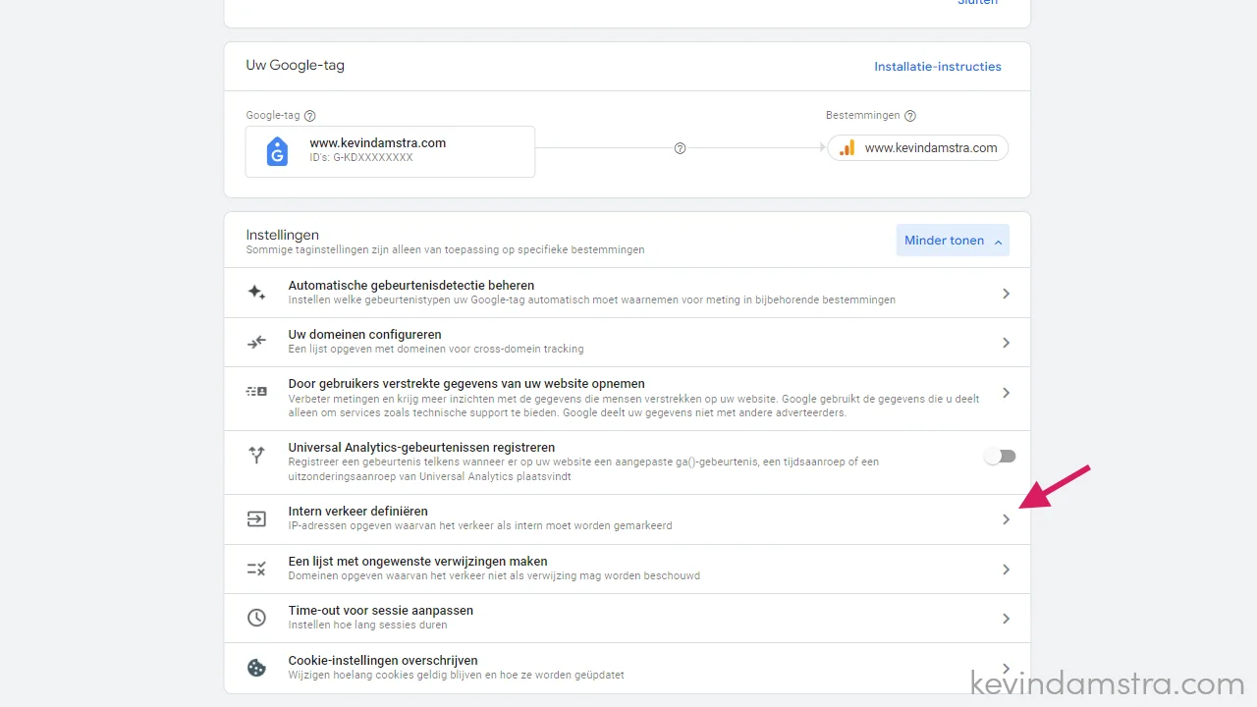Click the www.kevindamstra.com destination chip

pos(918,148)
